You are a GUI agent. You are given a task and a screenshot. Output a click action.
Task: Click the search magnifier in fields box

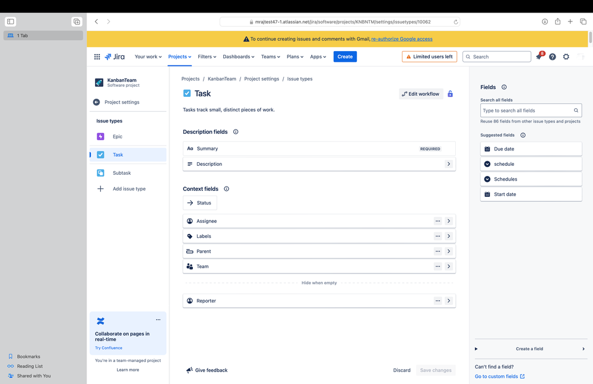pyautogui.click(x=576, y=111)
